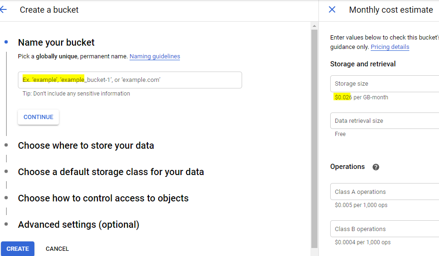439x256 pixels.
Task: Click the scrollbar up arrow
Action: pos(314,26)
